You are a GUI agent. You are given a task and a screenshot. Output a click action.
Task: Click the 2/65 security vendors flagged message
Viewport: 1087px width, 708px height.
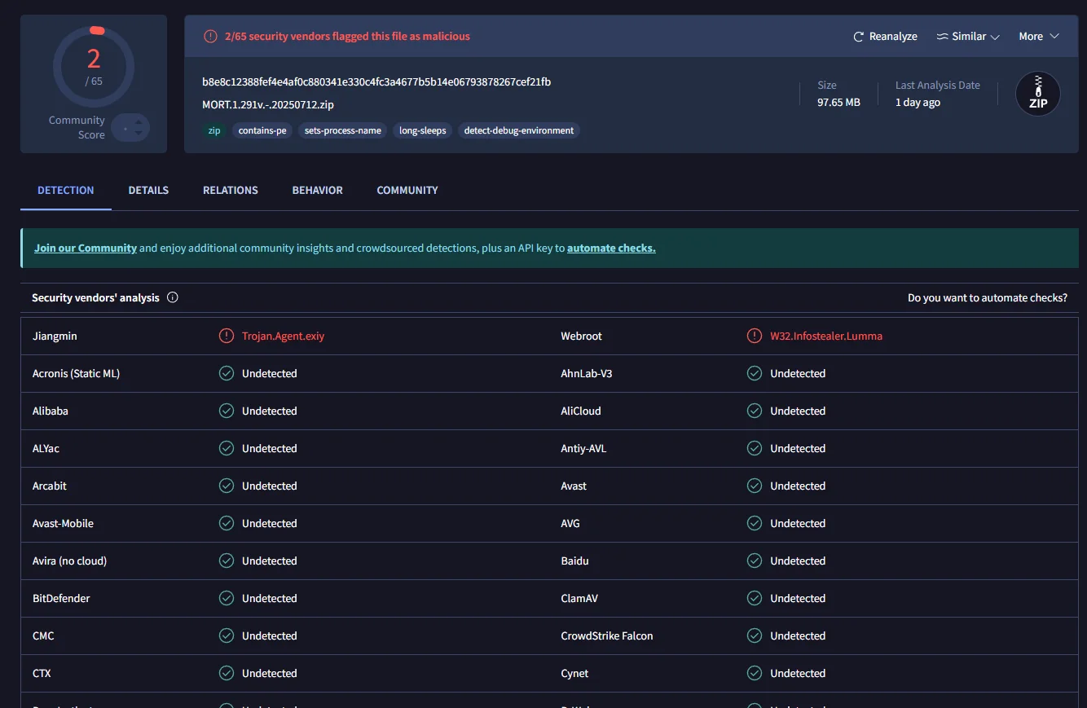click(x=347, y=36)
